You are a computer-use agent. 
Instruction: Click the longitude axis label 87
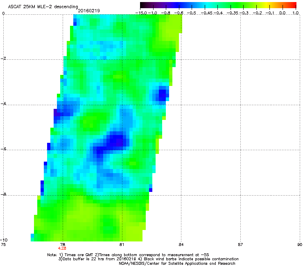click(x=240, y=245)
